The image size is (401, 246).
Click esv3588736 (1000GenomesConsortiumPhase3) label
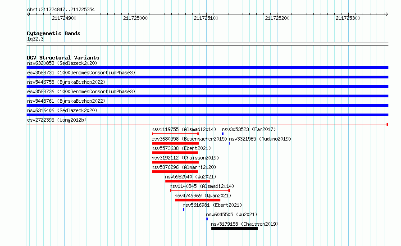pos(81,91)
